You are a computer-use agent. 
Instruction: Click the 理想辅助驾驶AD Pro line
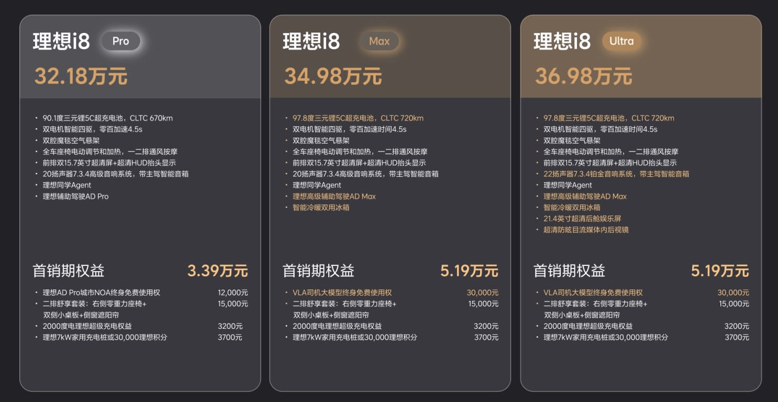pos(76,196)
